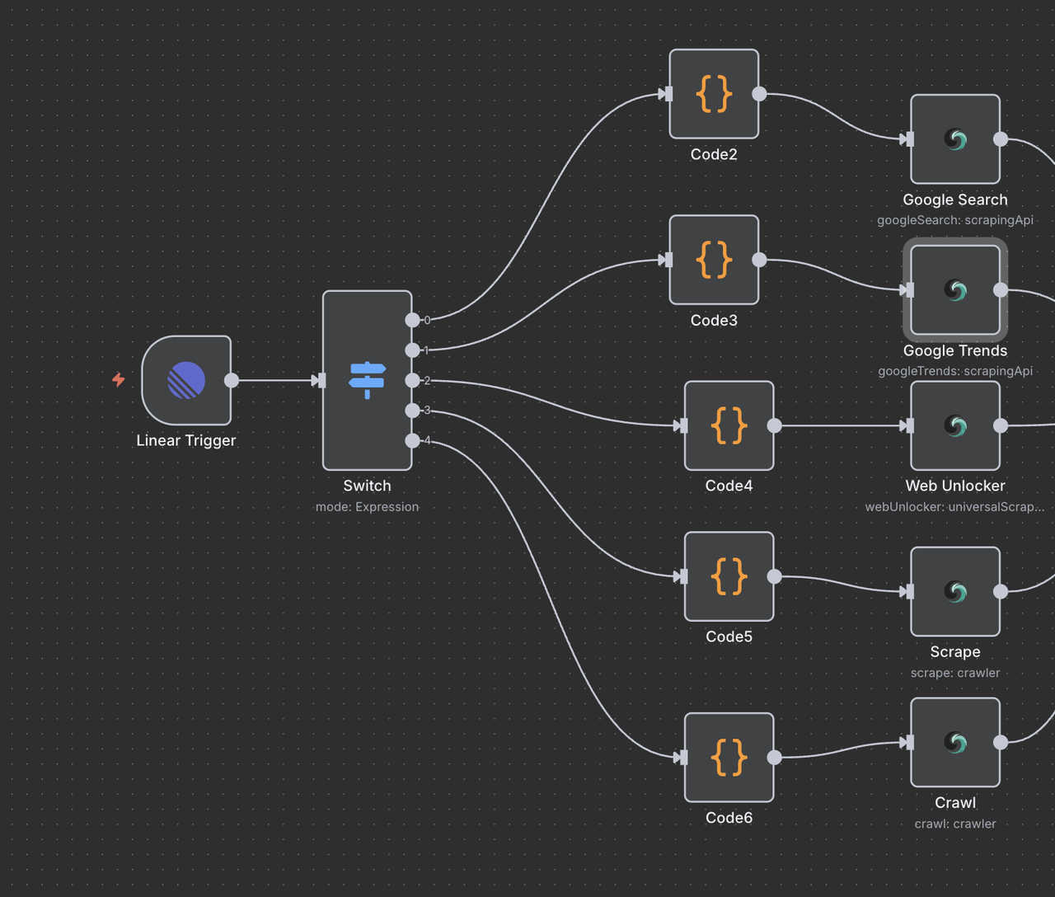1055x897 pixels.
Task: Click the Linear Trigger output connector
Action: 232,380
